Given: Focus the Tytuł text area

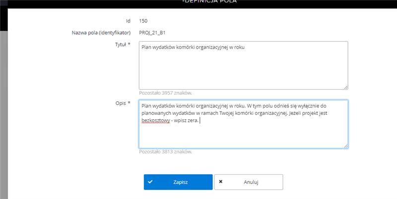Looking at the screenshot, I should 243,69.
